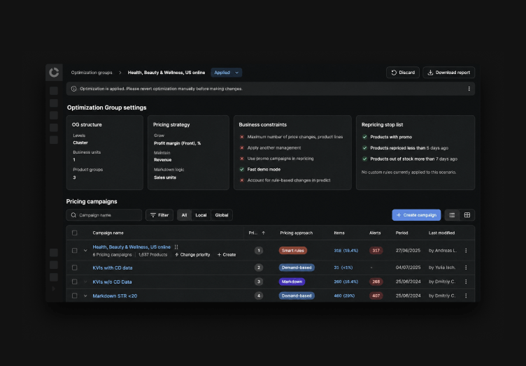This screenshot has width=526, height=366.
Task: Open more options for Markdown STR <20 row
Action: coord(466,295)
